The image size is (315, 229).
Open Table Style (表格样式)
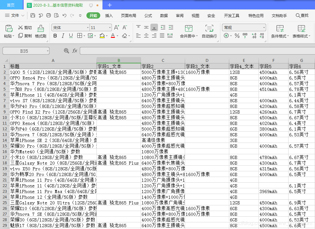point(301,32)
